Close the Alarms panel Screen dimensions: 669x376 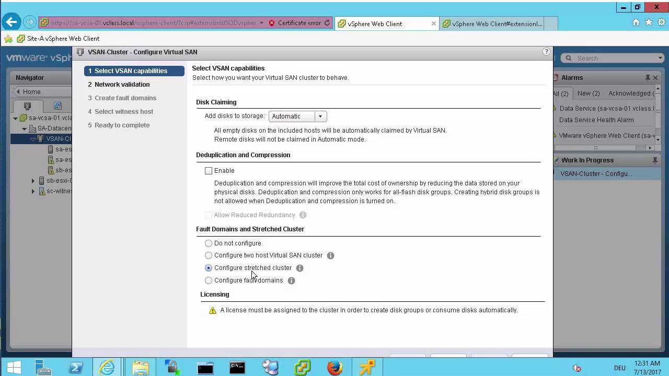coord(655,78)
